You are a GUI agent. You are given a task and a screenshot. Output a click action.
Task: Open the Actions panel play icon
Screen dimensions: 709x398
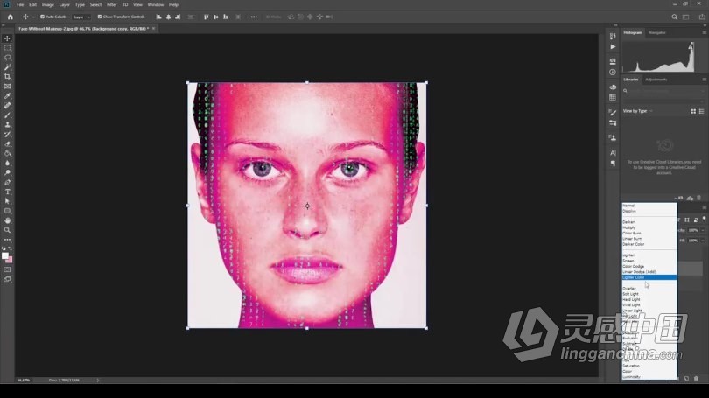click(x=613, y=46)
